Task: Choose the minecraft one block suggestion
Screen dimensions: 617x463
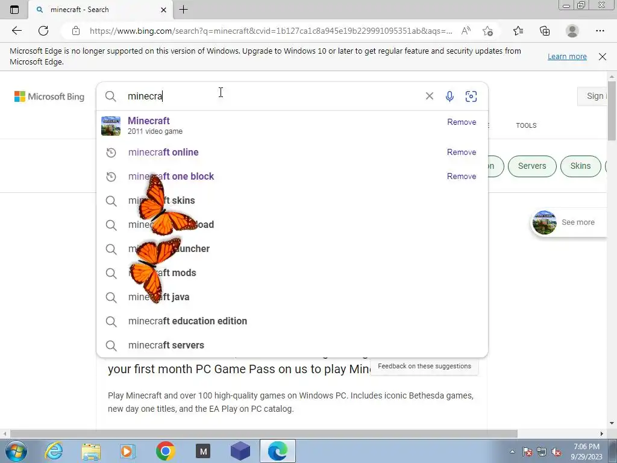Action: tap(292, 177)
